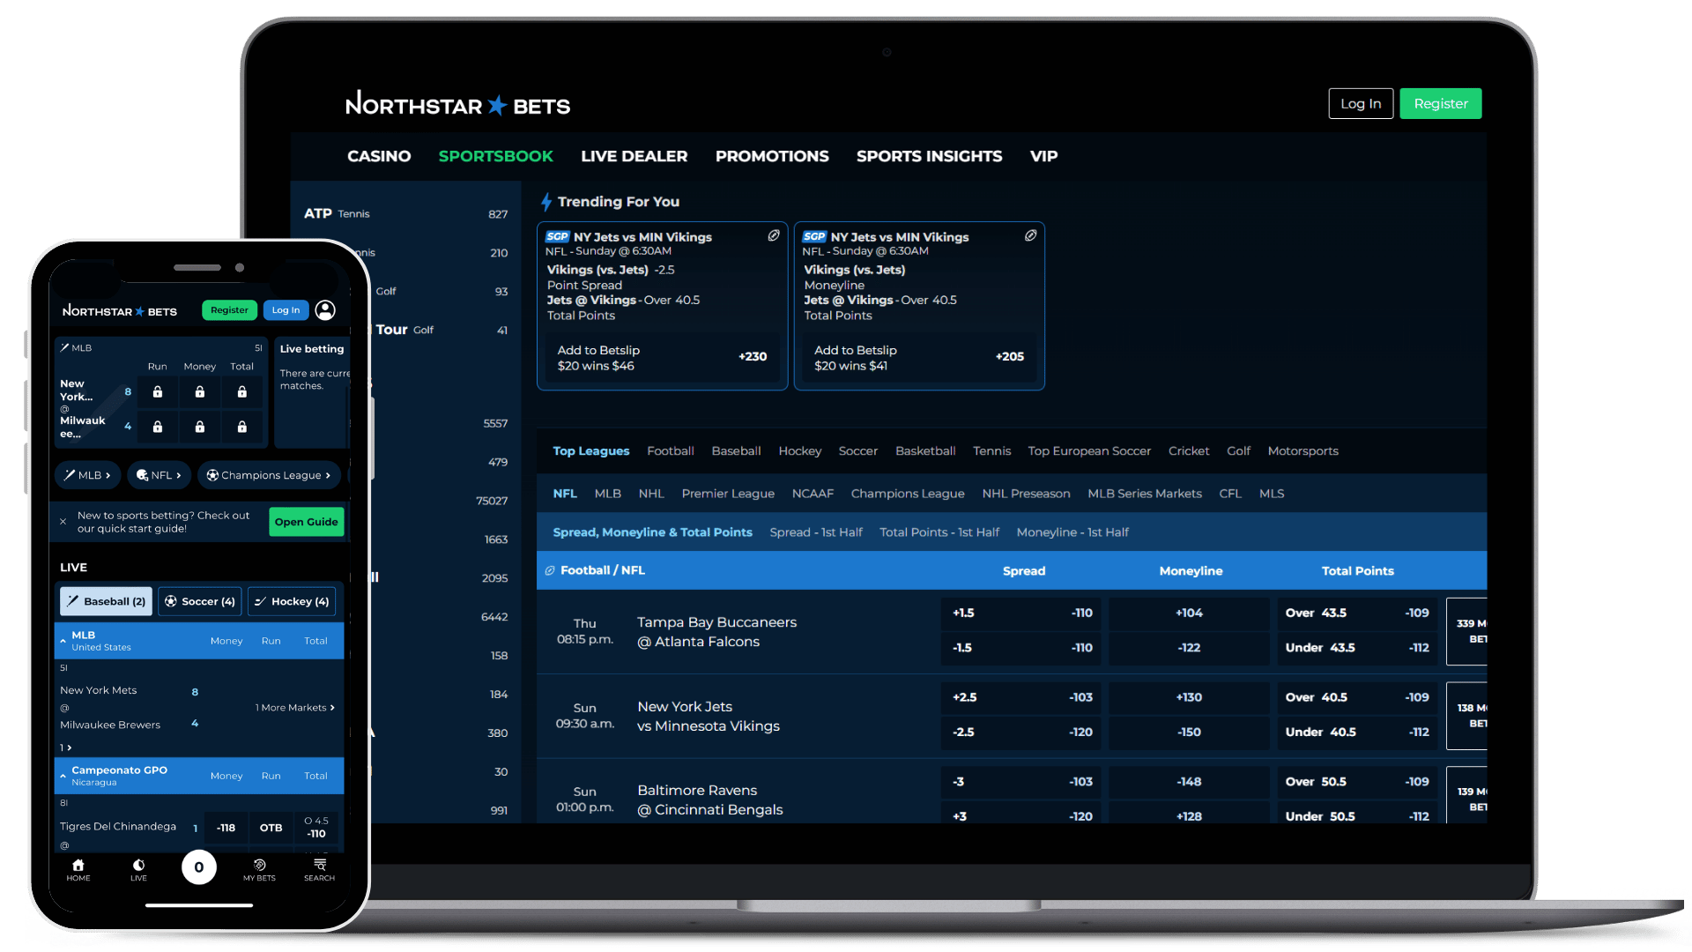Screen dimensions: 1692x952
Task: Select Baseball (2) live filter on phone
Action: [106, 602]
